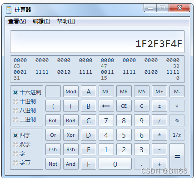Viewport: 194px width, 178px height.
Task: Click the hex digit E key
Action: point(89,149)
